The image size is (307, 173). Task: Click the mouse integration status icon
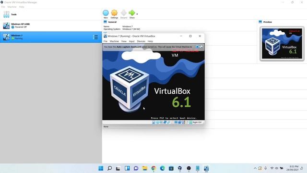(187, 122)
